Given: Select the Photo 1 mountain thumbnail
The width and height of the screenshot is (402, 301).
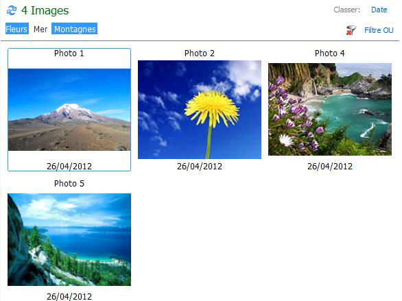Looking at the screenshot, I should tap(69, 110).
